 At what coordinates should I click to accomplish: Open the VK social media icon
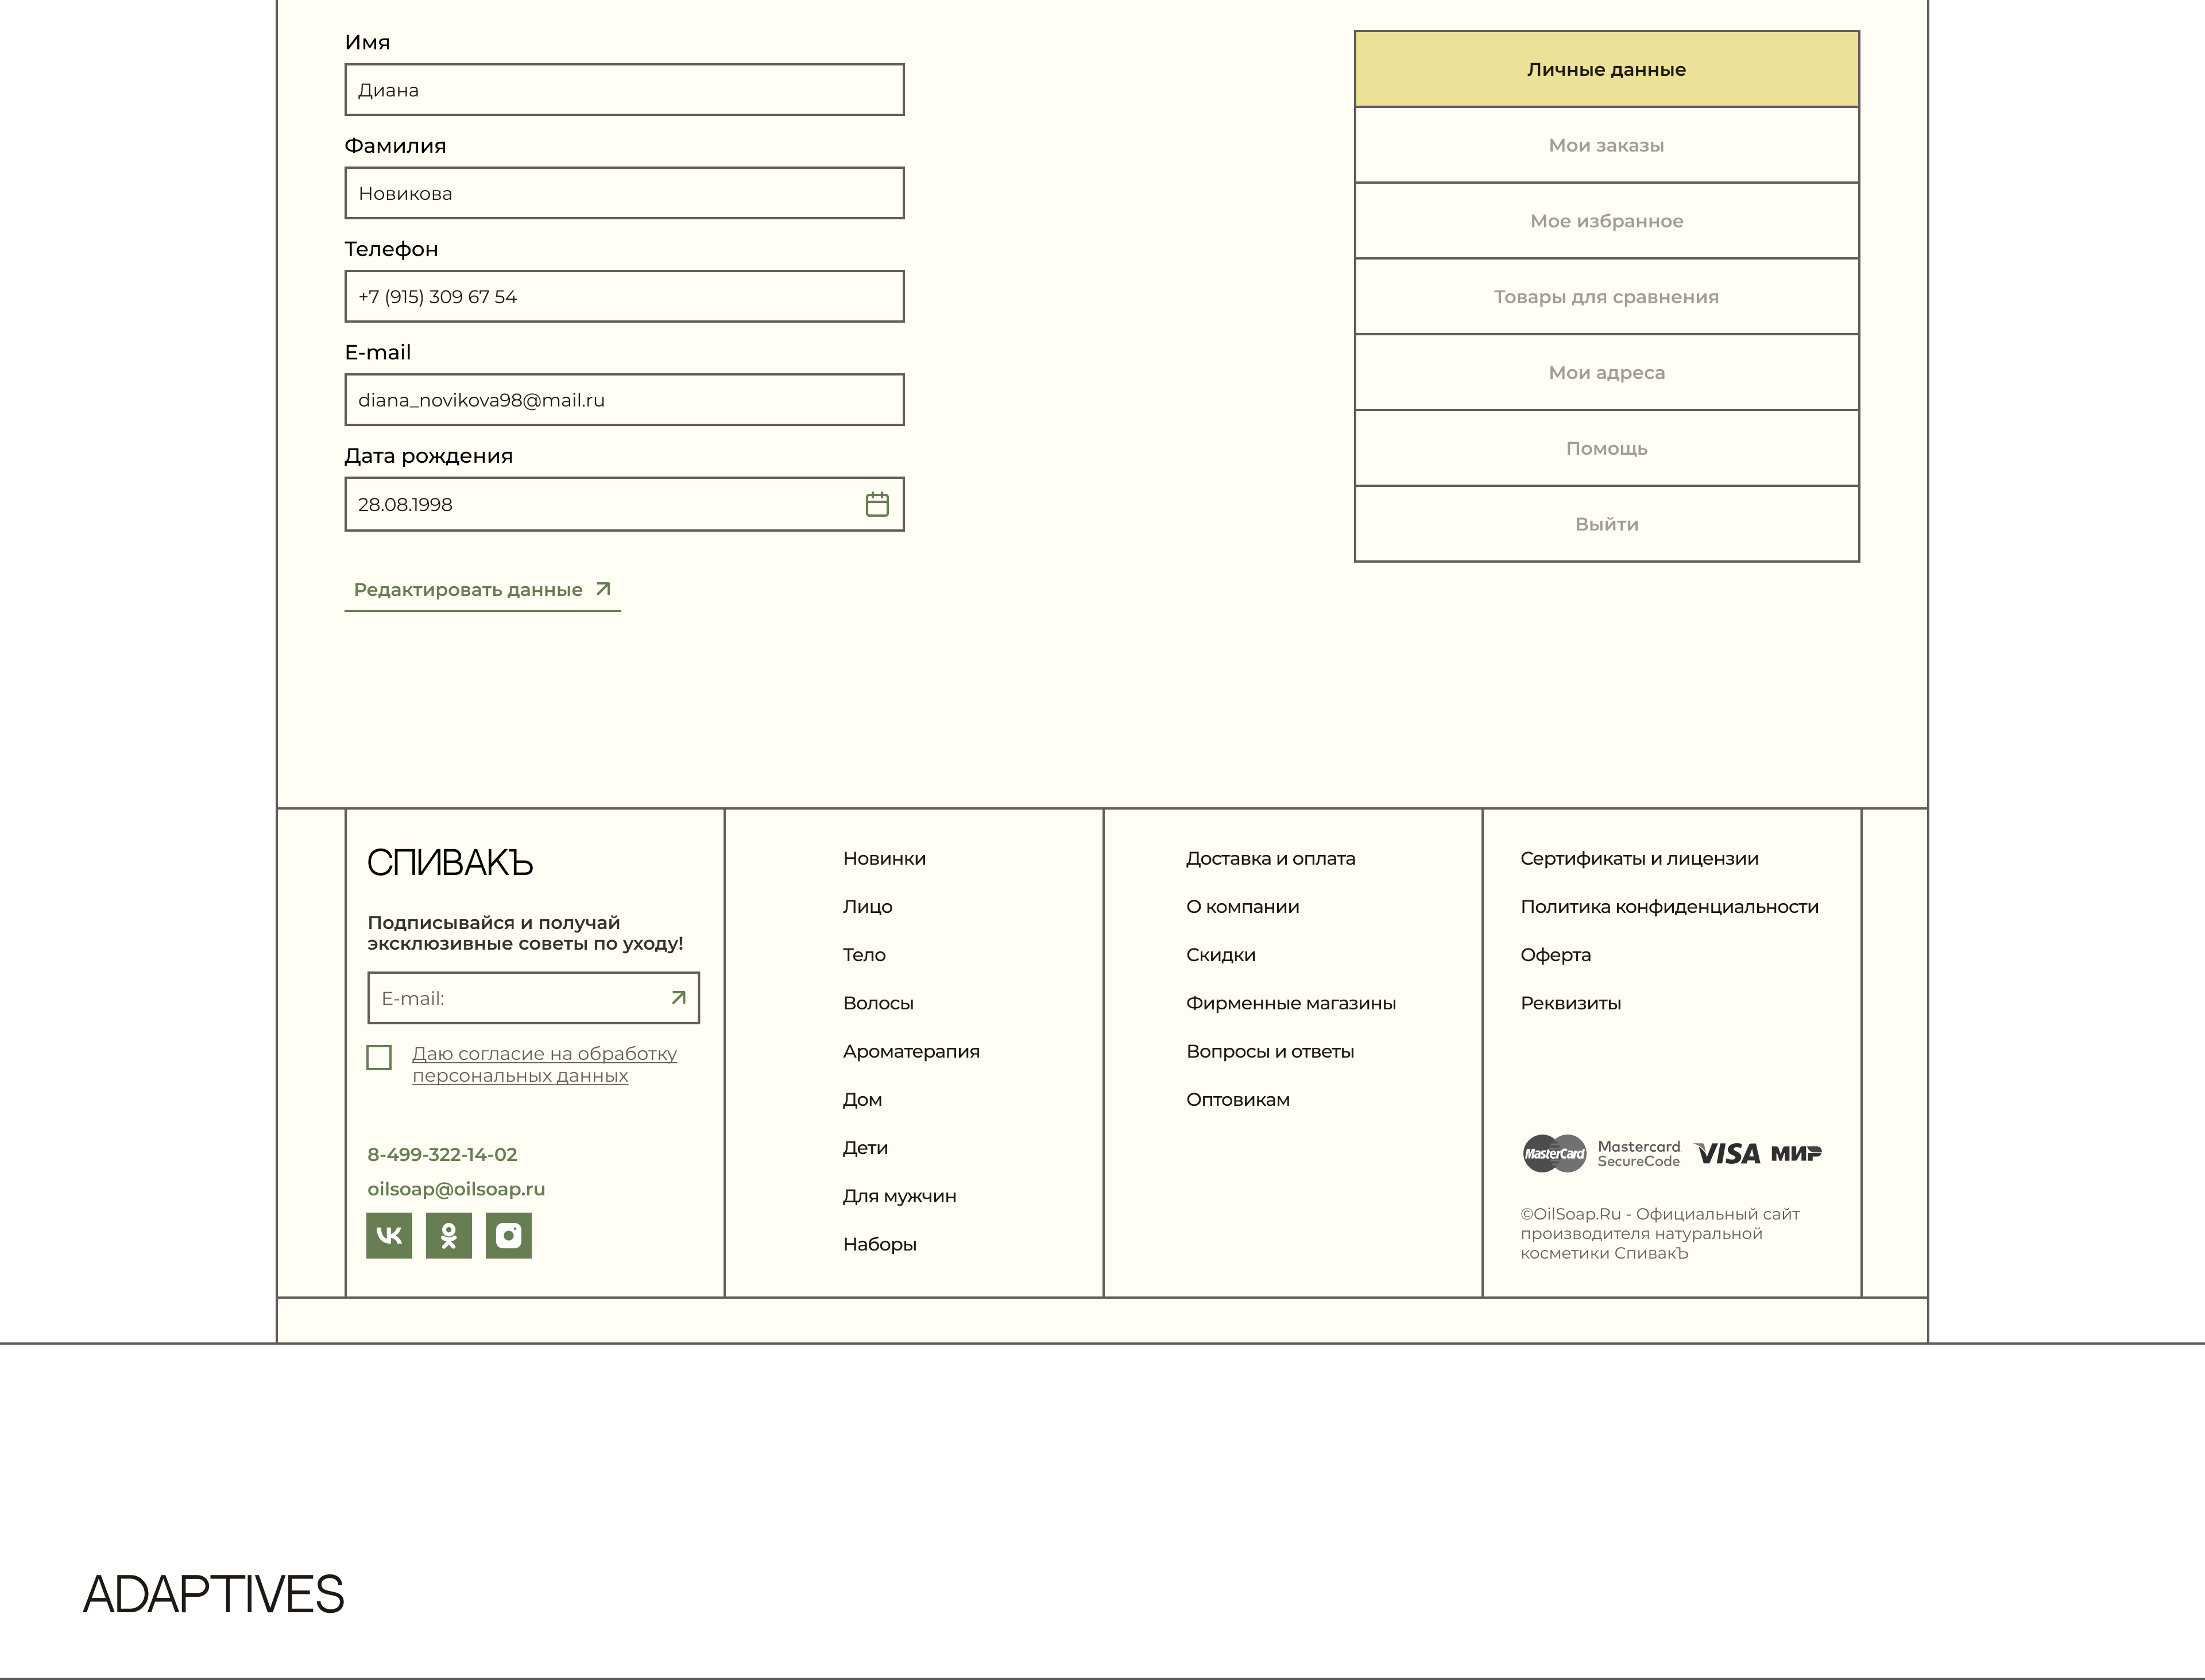click(x=389, y=1235)
